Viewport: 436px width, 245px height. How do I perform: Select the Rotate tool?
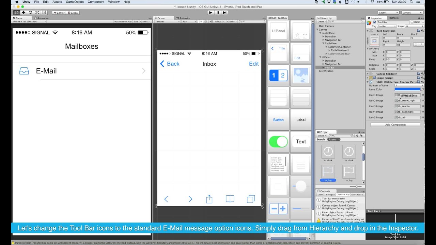point(30,13)
